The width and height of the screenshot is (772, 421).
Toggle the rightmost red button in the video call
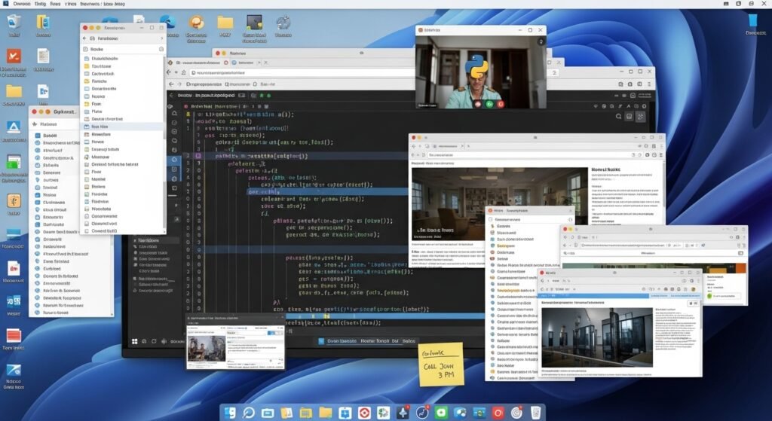(501, 105)
